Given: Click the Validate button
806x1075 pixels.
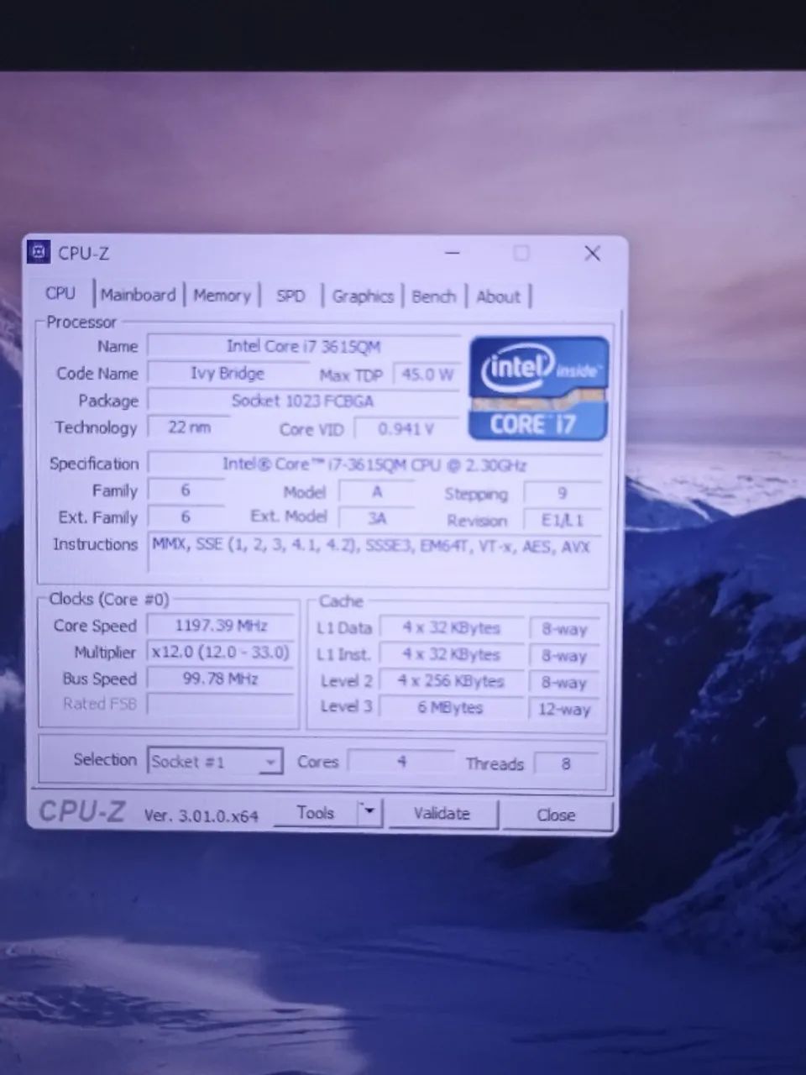Looking at the screenshot, I should point(442,813).
